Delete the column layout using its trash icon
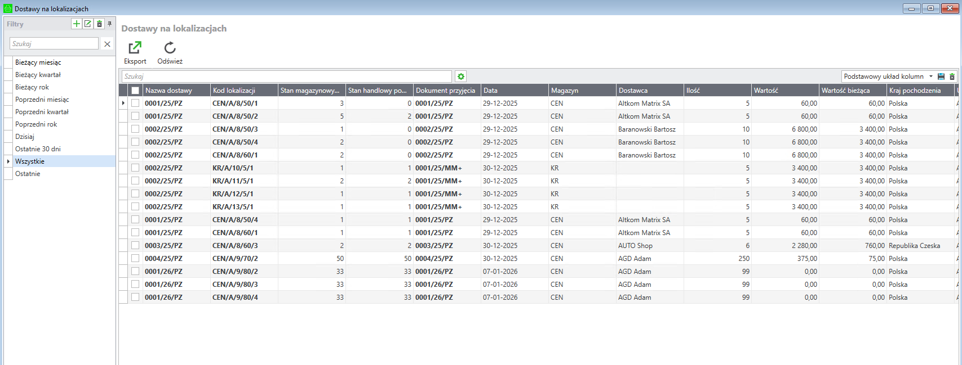The image size is (962, 365). (x=952, y=76)
